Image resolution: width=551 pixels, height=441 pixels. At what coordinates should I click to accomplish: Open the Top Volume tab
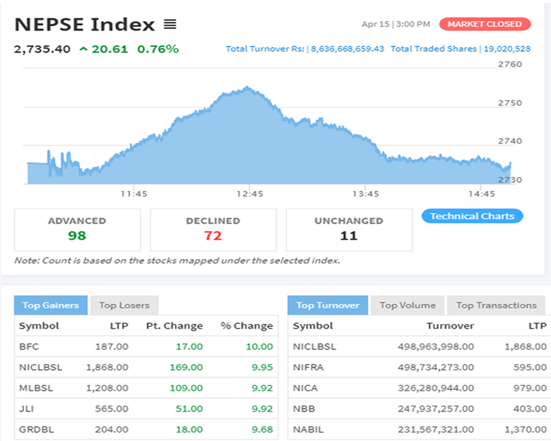407,305
